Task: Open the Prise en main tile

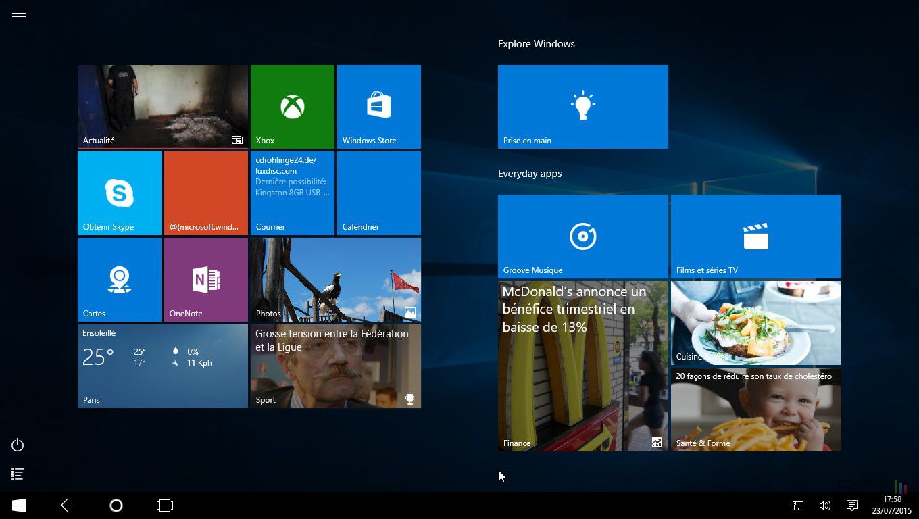Action: (x=583, y=107)
